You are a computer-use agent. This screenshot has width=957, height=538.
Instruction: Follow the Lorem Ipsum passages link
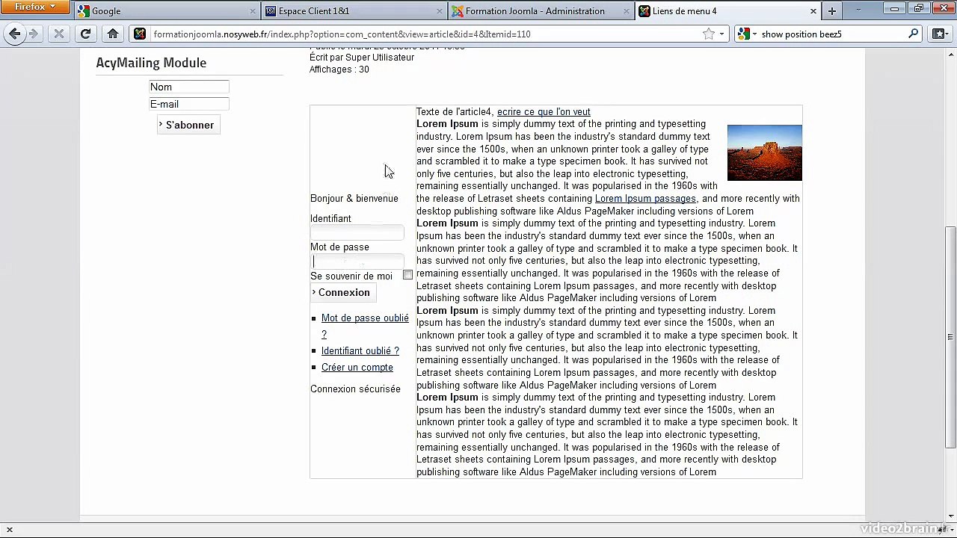[x=645, y=198]
